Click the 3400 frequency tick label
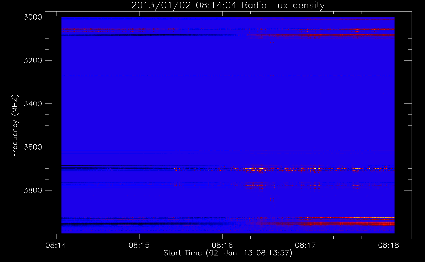 [x=33, y=104]
